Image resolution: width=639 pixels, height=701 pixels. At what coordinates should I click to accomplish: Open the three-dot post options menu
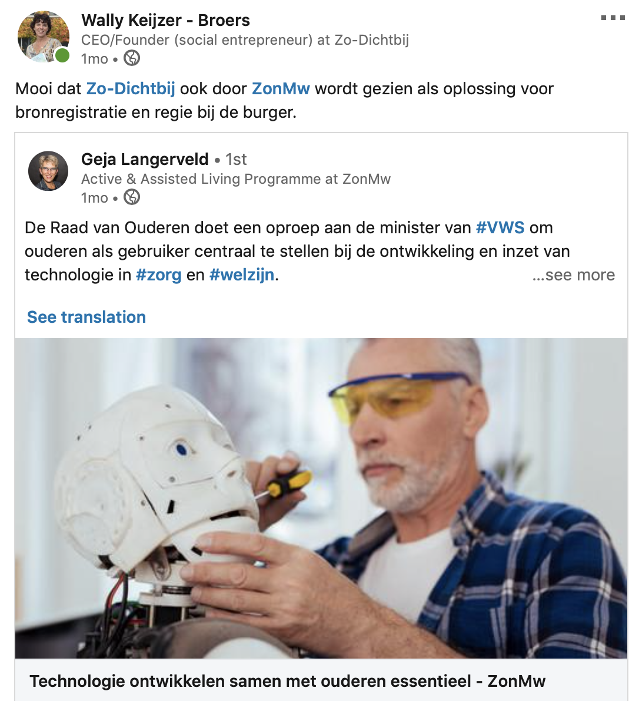[x=613, y=18]
